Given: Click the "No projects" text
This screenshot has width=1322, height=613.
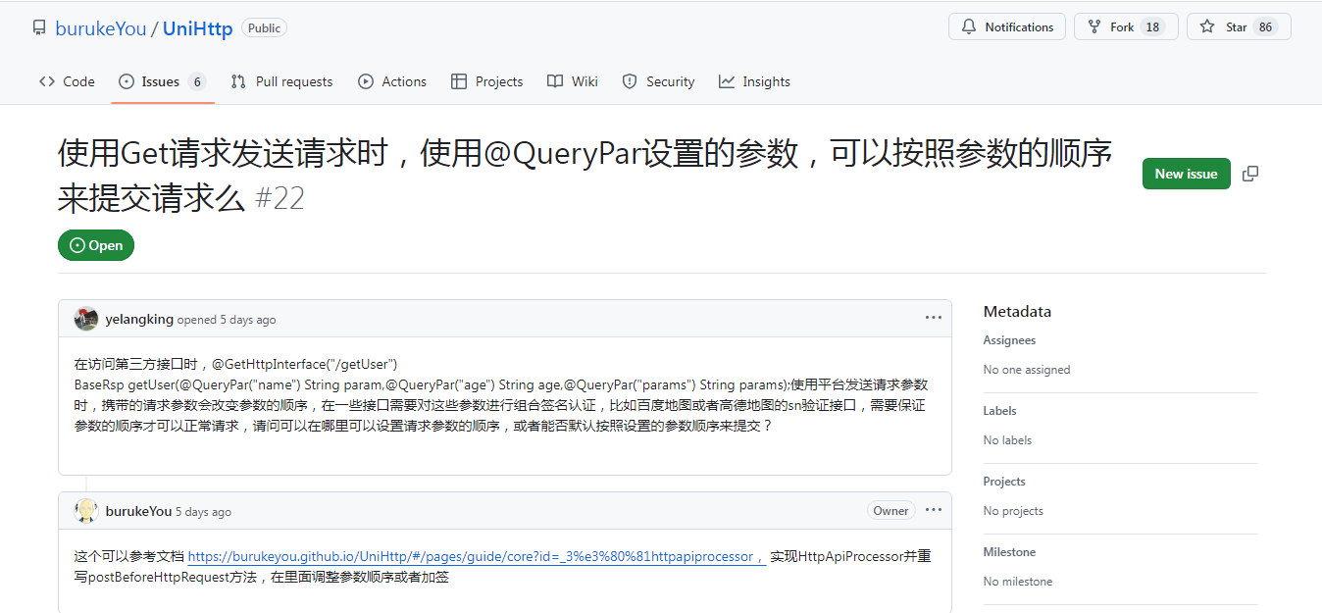Looking at the screenshot, I should tap(1013, 511).
